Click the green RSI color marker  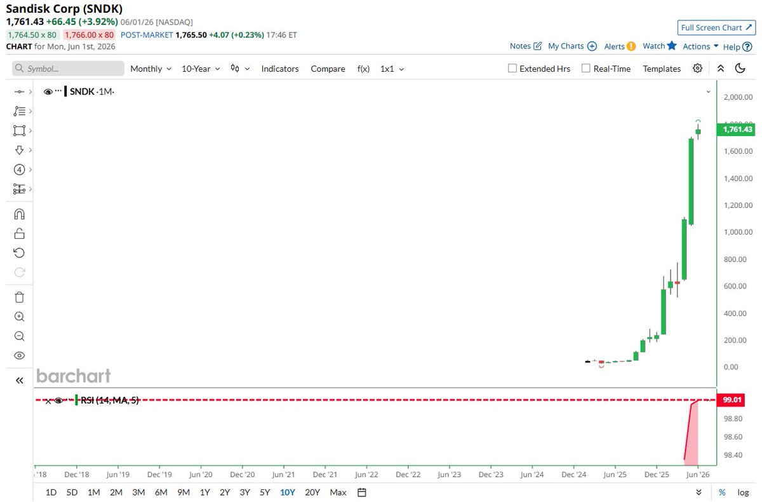coord(76,400)
